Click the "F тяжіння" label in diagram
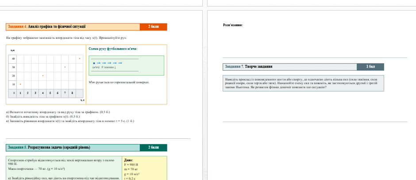This screenshot has width=416, height=180. click(x=108, y=67)
